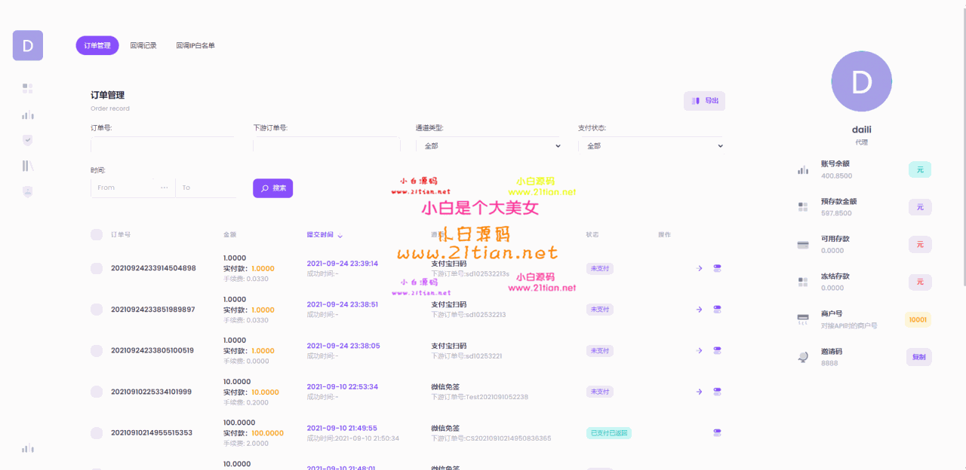The image size is (966, 470).
Task: Select the shield user sidebar icon
Action: (28, 191)
